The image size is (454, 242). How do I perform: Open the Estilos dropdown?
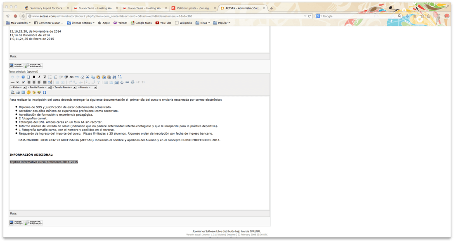(18, 88)
